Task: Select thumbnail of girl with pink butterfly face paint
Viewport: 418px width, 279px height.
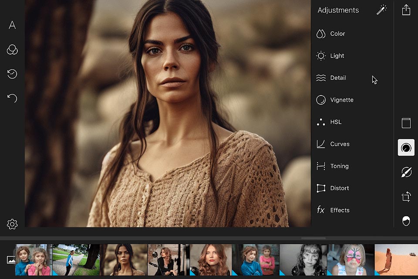Action: (x=351, y=260)
